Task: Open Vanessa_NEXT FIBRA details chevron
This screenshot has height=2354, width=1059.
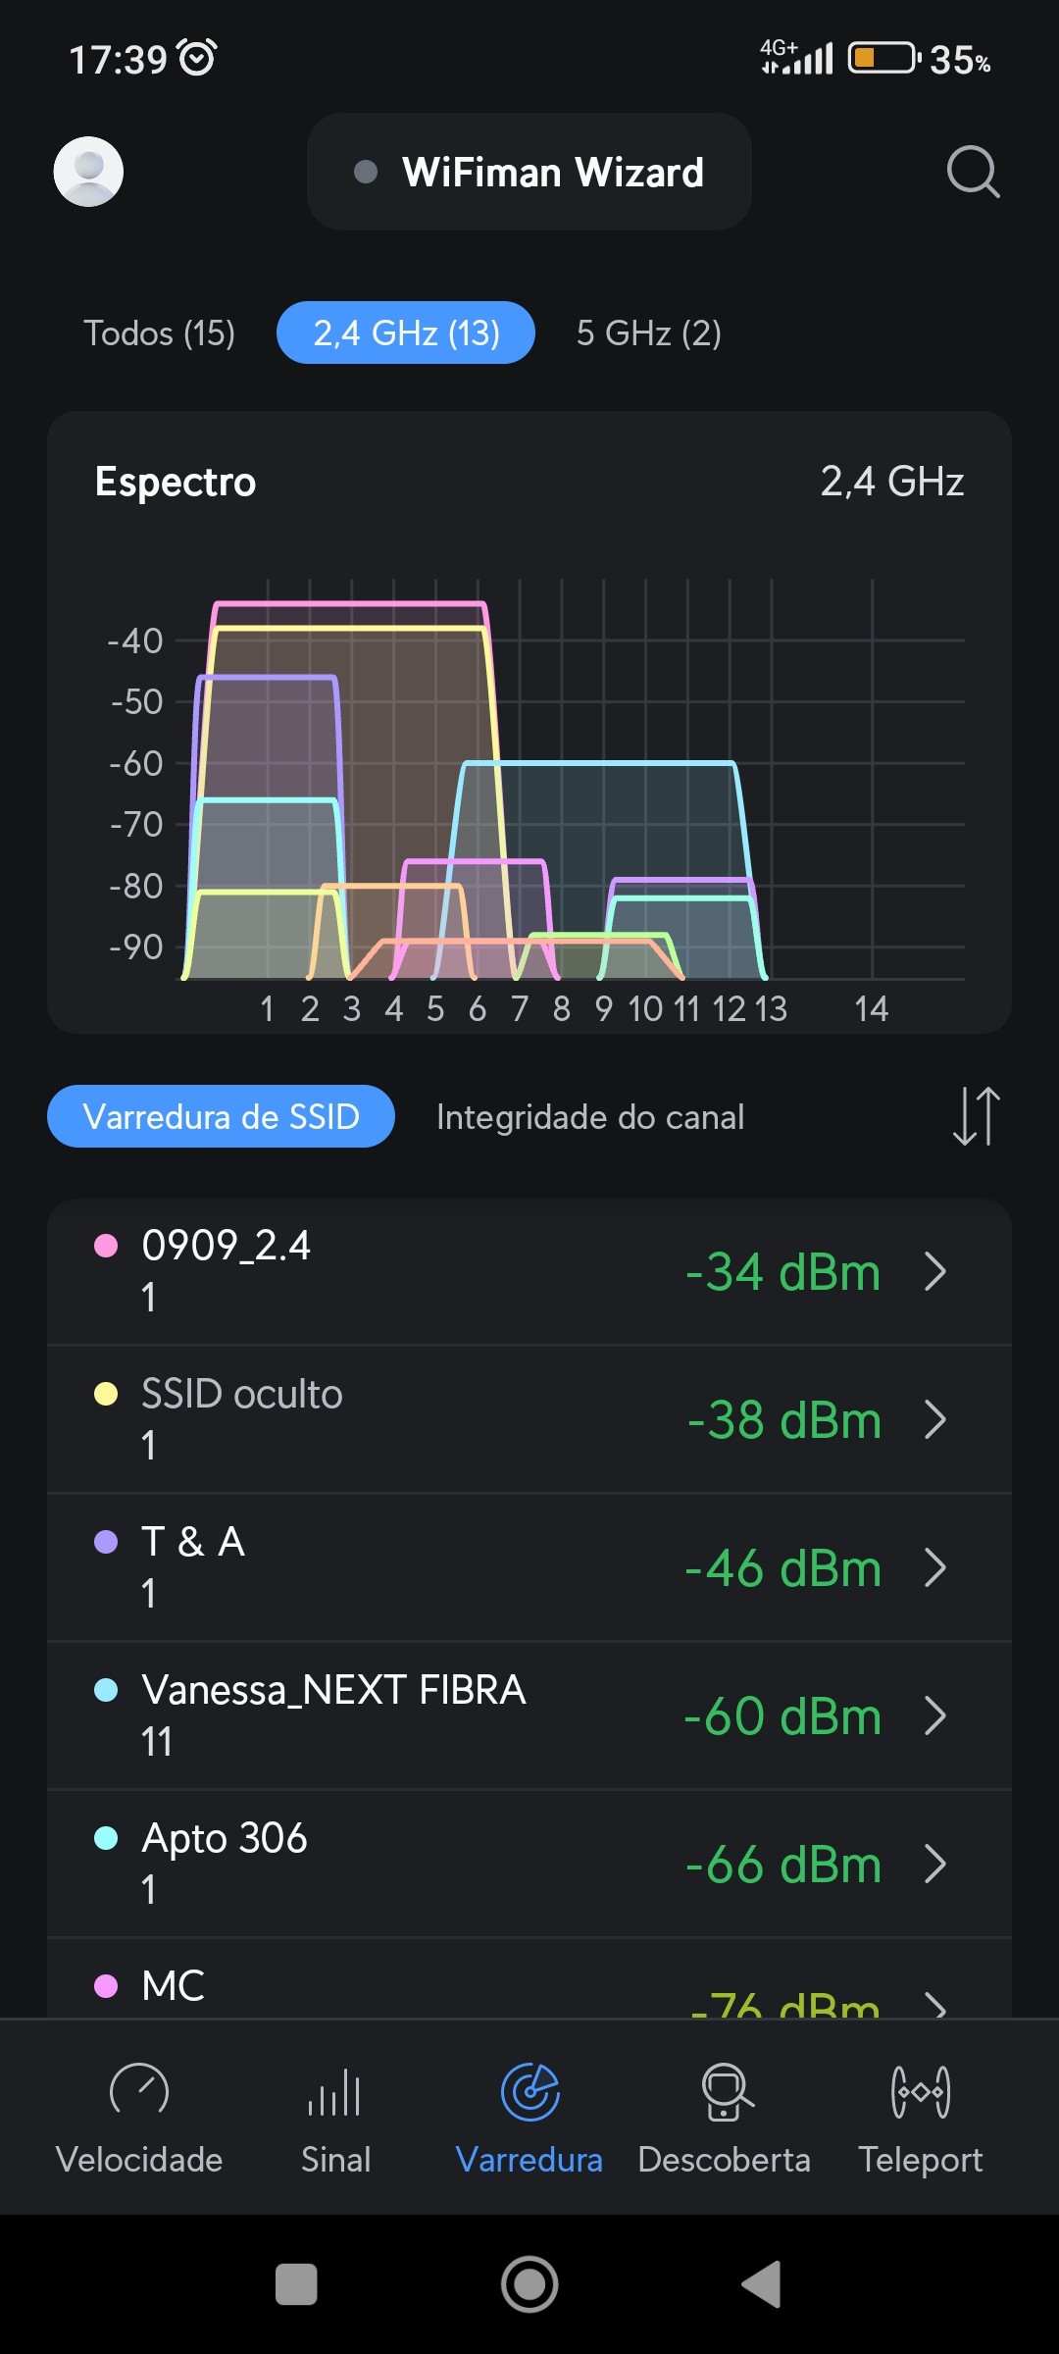Action: (x=935, y=1716)
